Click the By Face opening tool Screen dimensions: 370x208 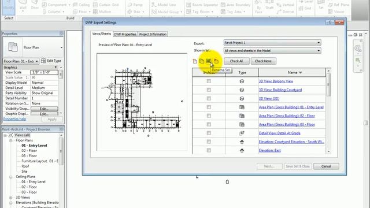pos(258,7)
